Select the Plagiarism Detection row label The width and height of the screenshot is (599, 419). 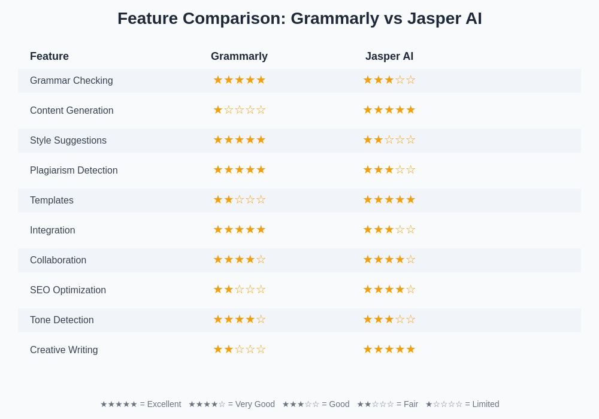coord(74,171)
